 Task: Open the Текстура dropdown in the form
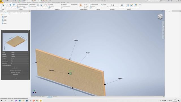pyautogui.click(x=20, y=60)
